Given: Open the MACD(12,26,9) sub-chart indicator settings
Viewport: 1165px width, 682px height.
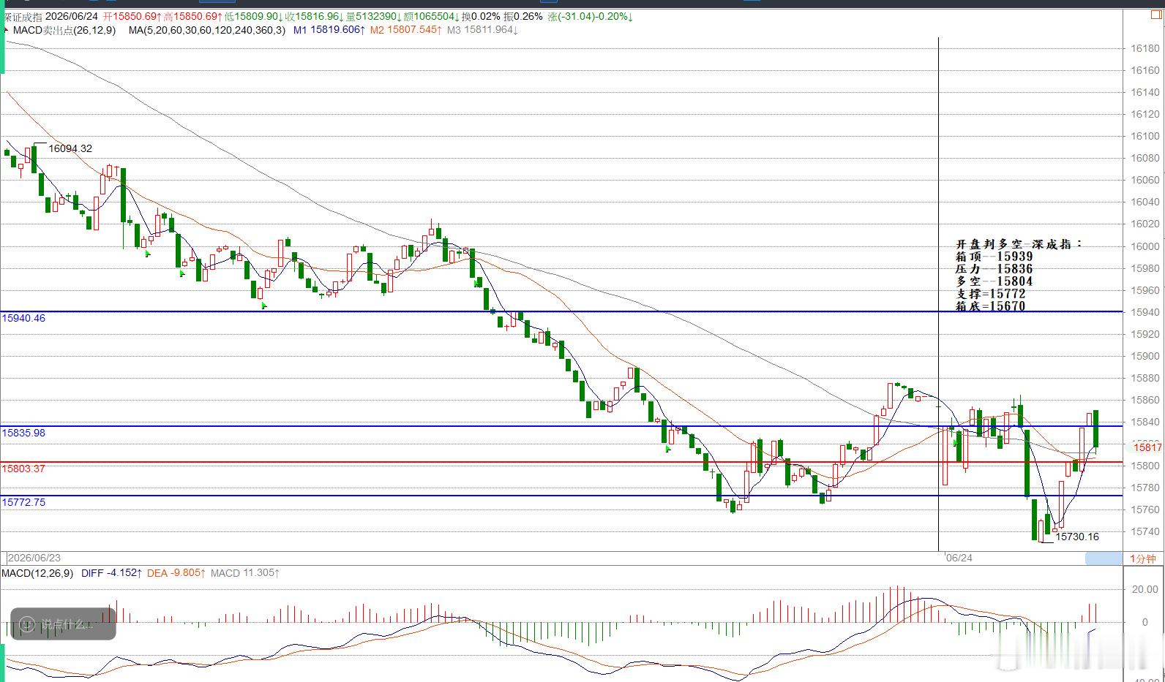Looking at the screenshot, I should tap(37, 573).
